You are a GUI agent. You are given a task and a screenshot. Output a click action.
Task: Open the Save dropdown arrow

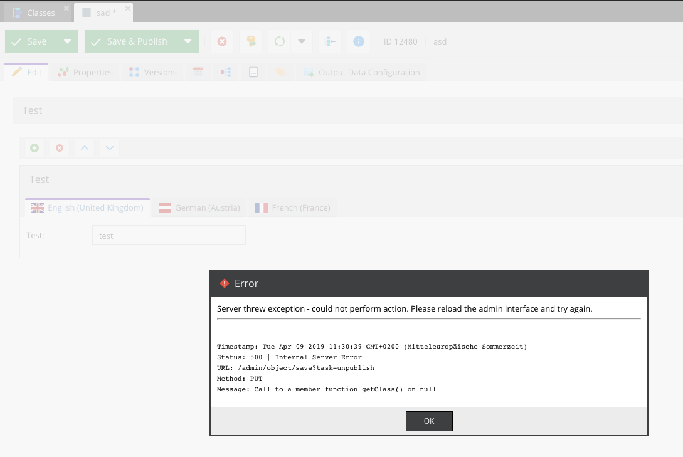[x=67, y=41]
